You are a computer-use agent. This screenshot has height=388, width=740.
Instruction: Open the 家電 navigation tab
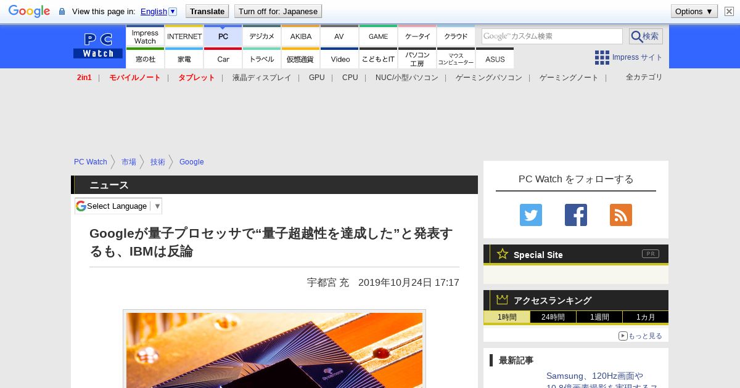point(184,59)
